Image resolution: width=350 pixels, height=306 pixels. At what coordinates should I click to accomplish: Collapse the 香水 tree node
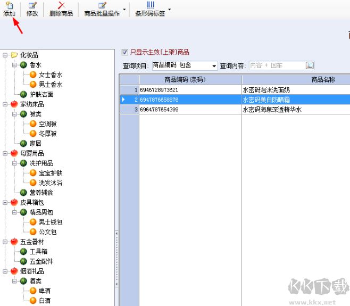[14, 65]
